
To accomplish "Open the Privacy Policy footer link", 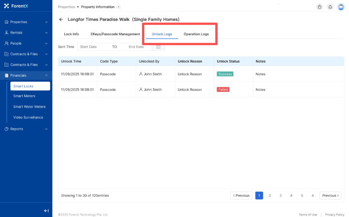I will click(335, 215).
